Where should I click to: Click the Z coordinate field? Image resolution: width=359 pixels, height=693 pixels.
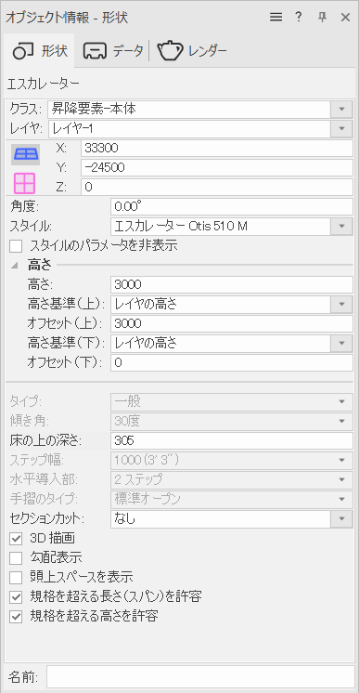click(217, 187)
